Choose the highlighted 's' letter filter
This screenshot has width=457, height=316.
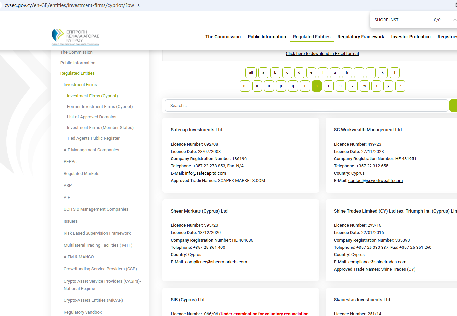click(316, 86)
